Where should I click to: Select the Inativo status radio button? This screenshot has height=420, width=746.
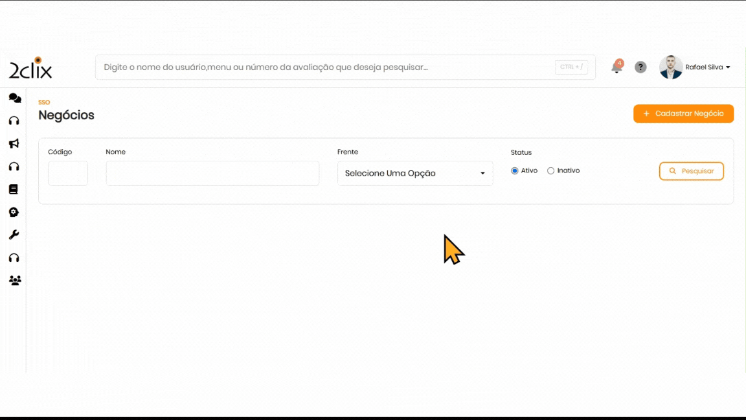pos(551,171)
